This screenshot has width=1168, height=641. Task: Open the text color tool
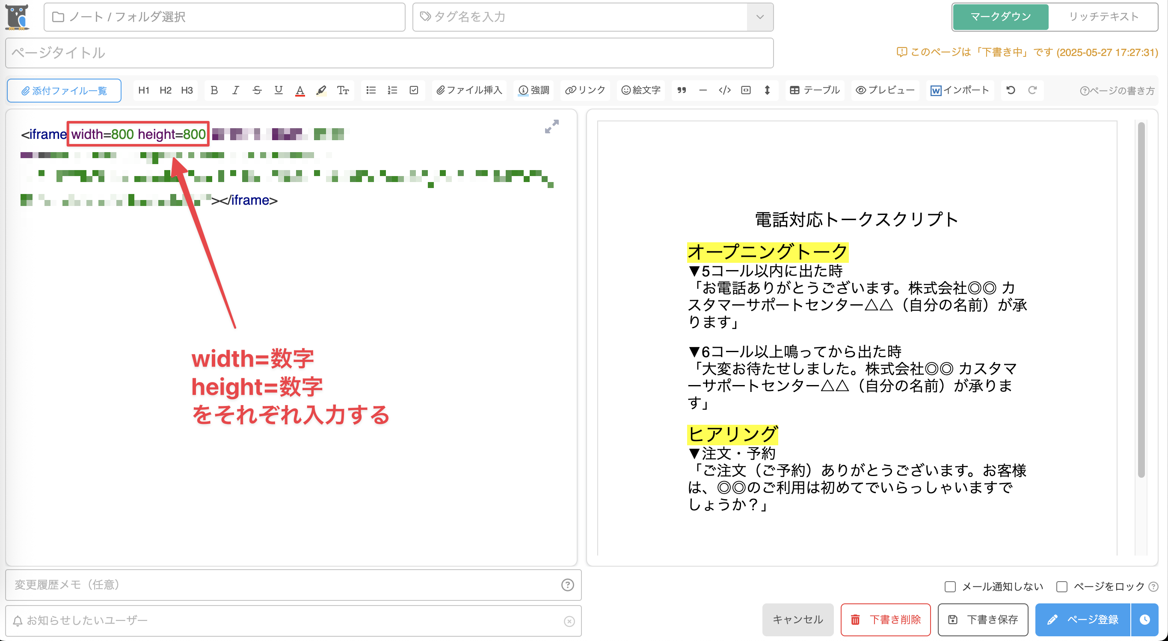click(x=300, y=91)
